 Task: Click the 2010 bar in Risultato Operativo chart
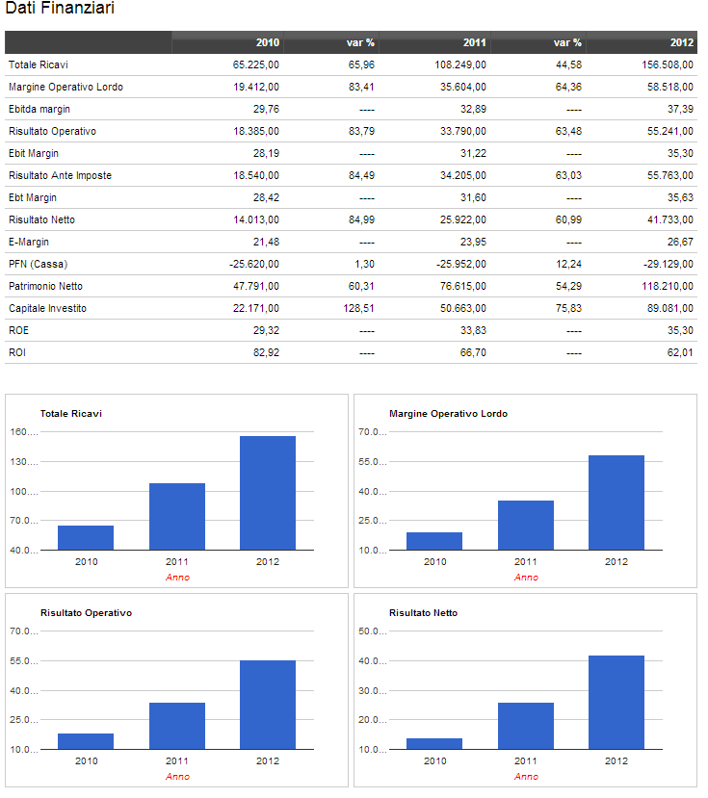[x=86, y=741]
